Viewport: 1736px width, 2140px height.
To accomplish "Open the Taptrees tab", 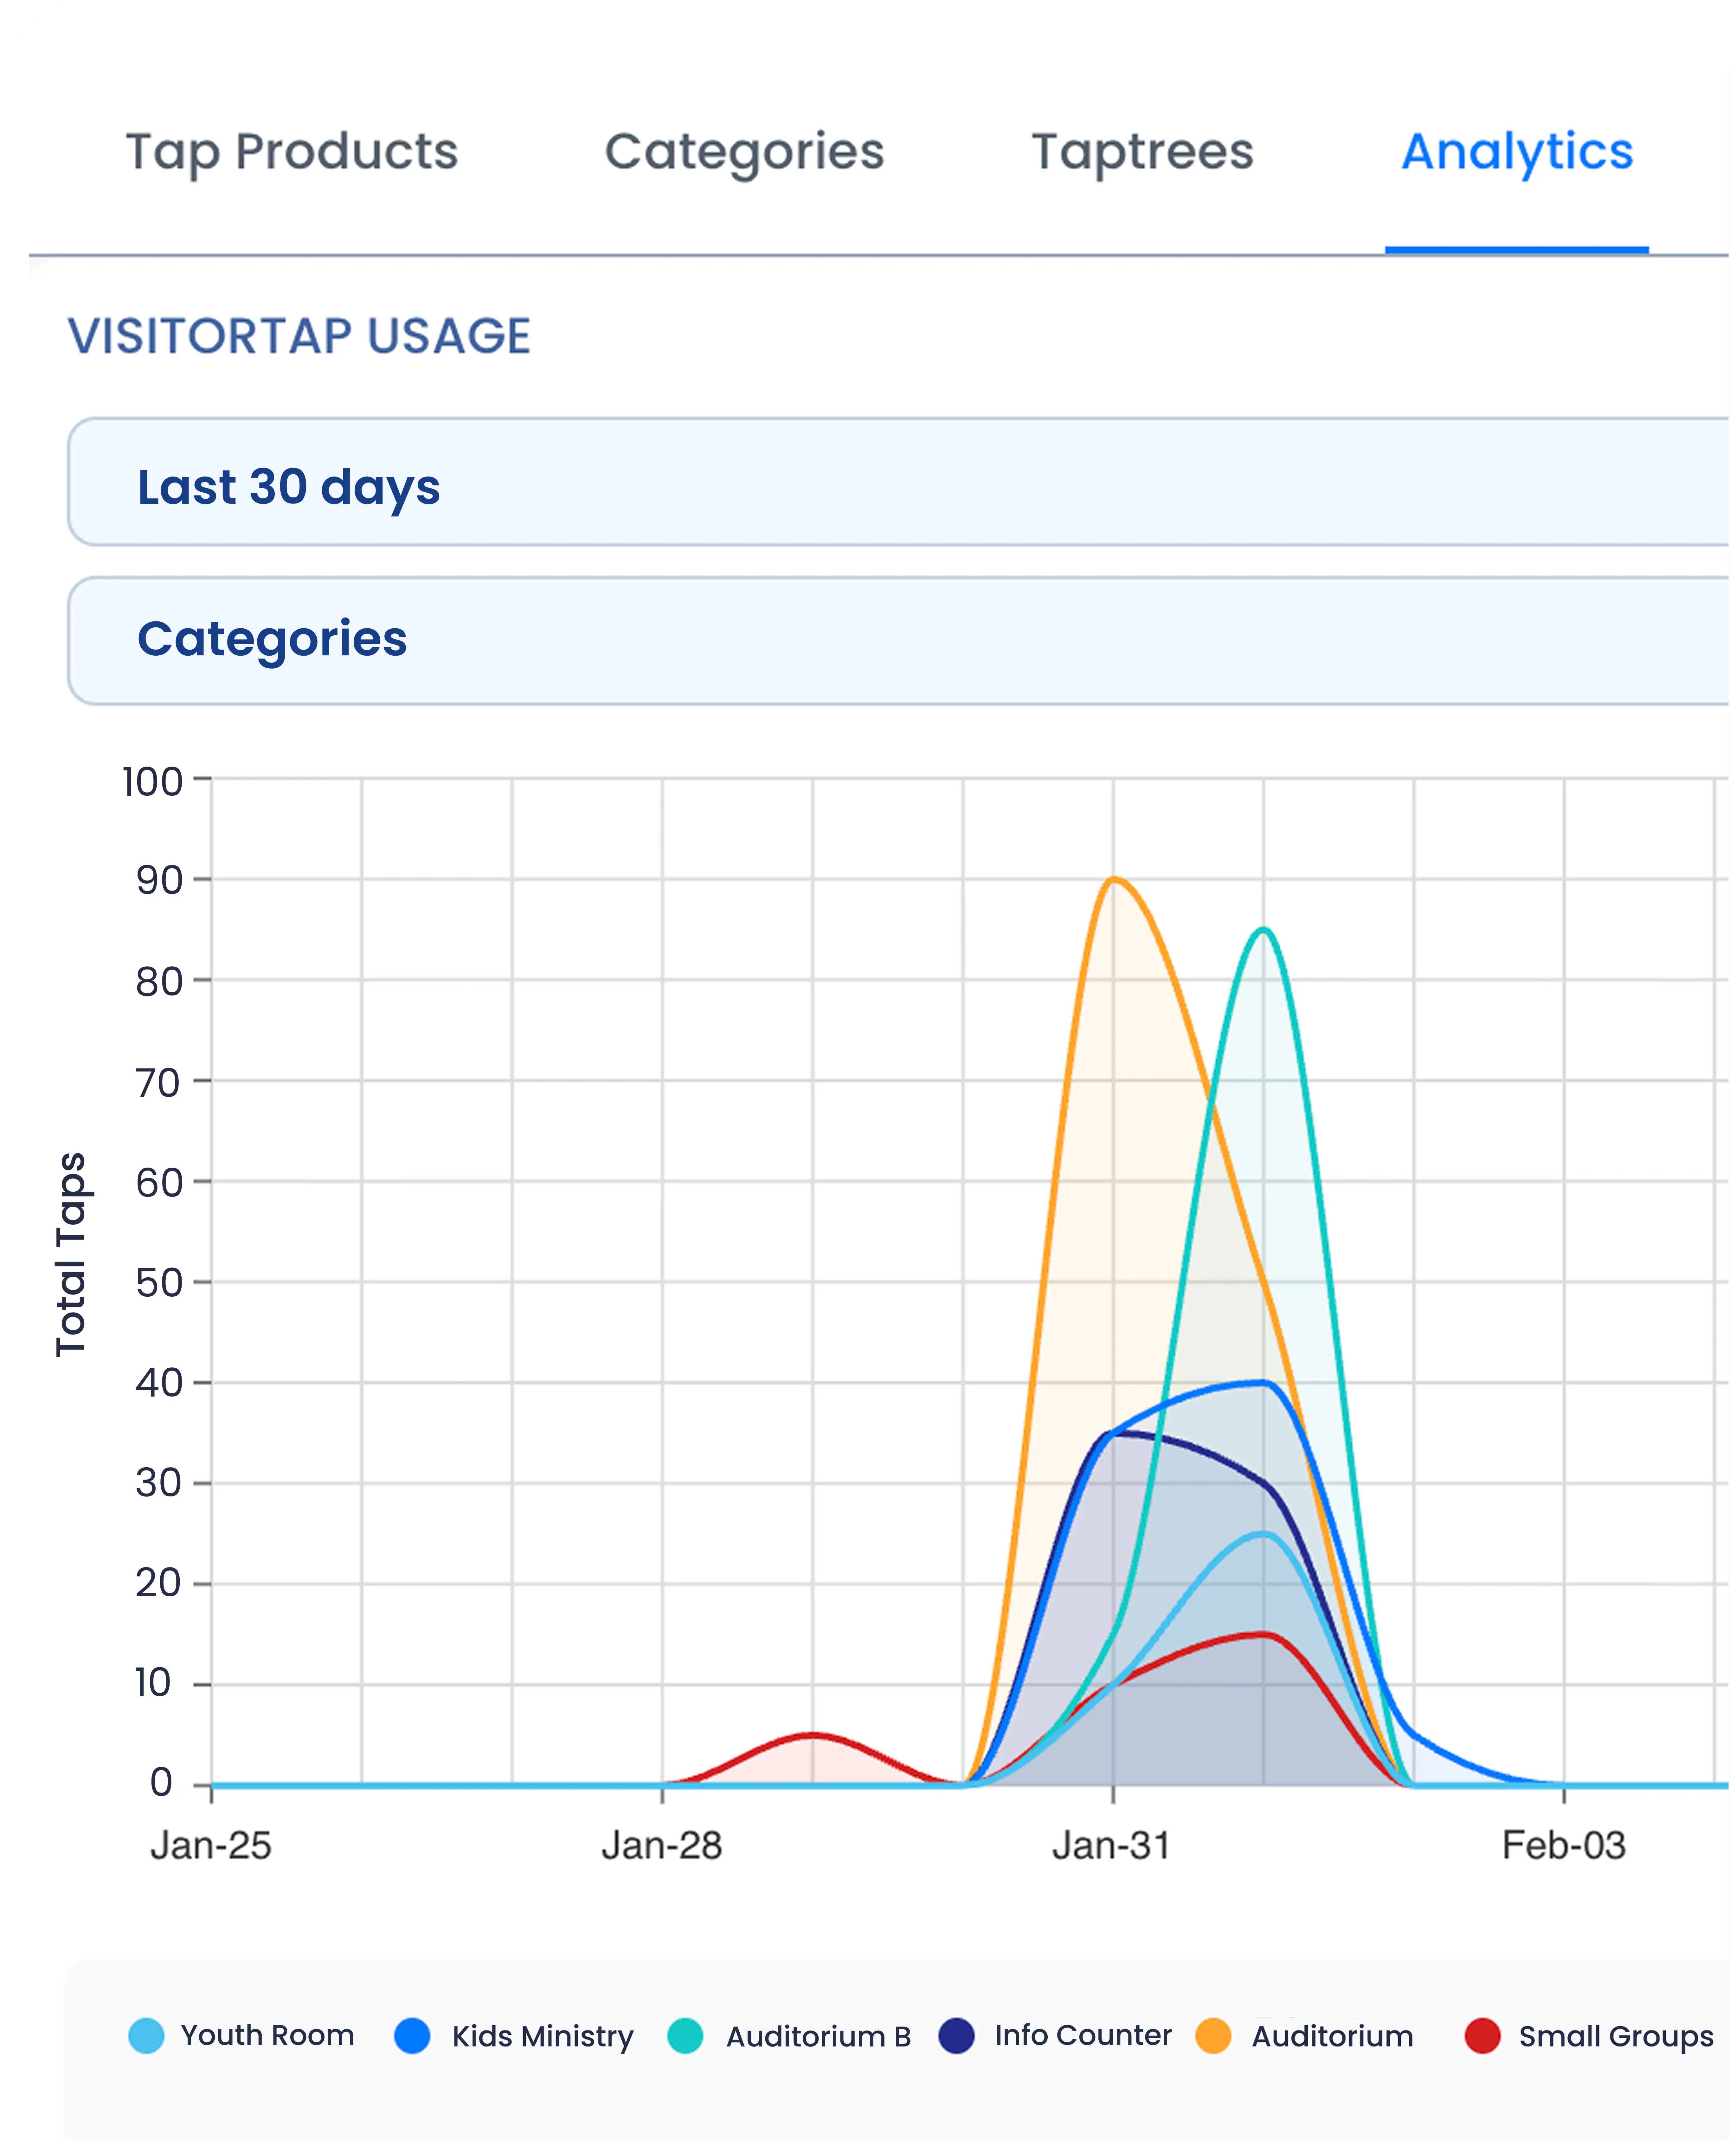I will point(1142,152).
